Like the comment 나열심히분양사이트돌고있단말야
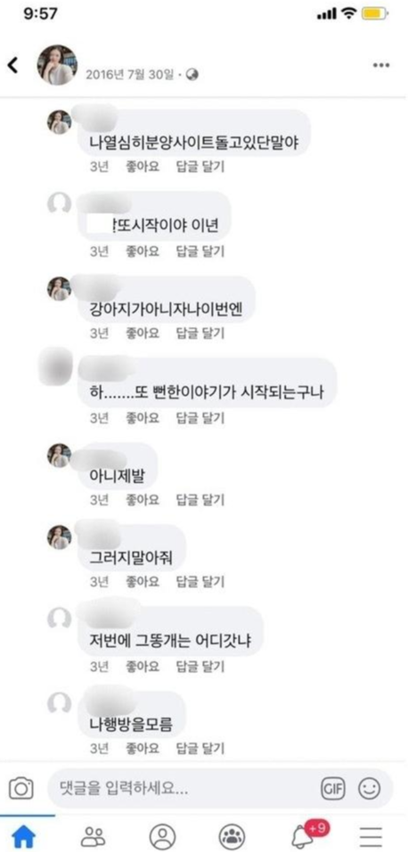408x852 pixels. click(x=143, y=168)
